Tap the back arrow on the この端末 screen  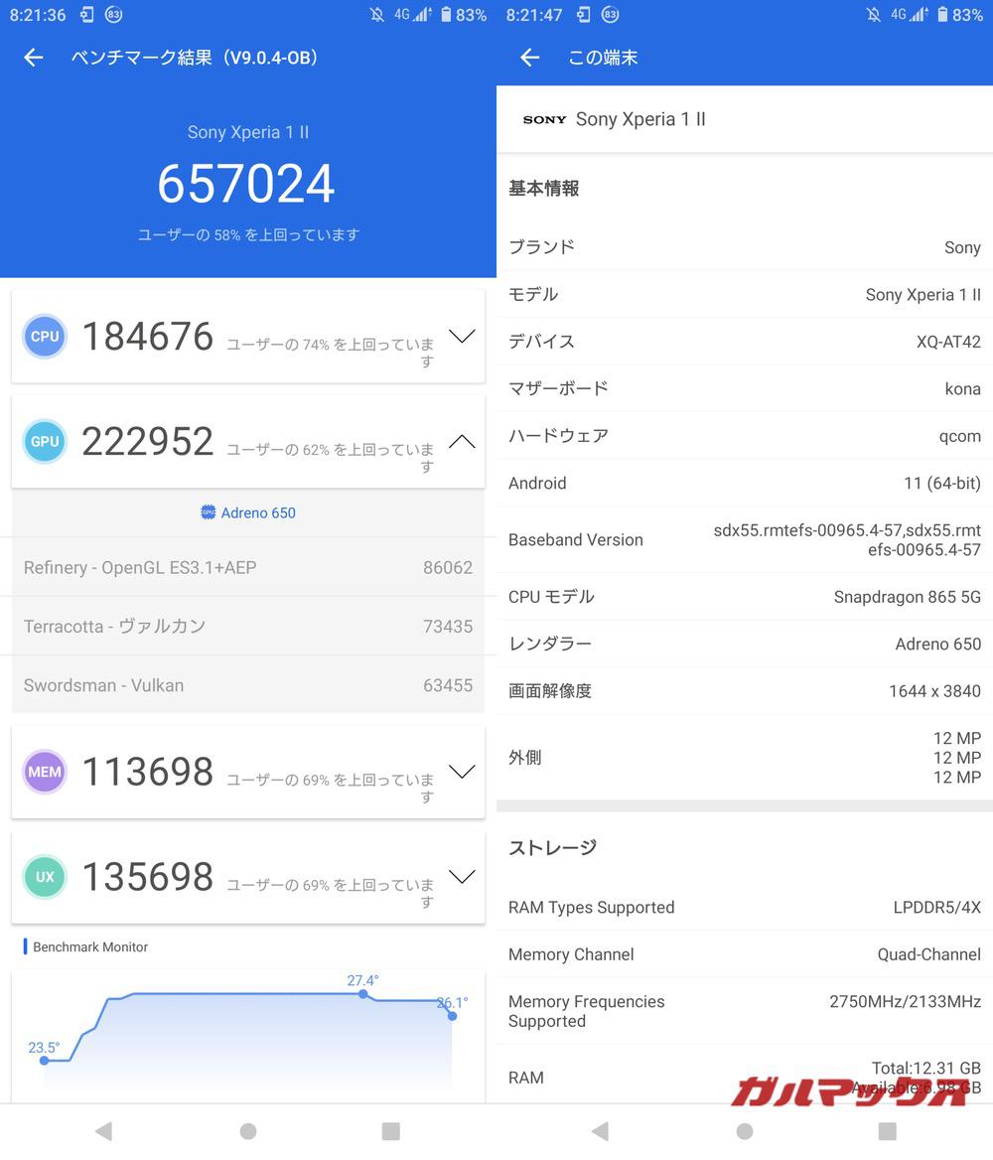[x=529, y=58]
